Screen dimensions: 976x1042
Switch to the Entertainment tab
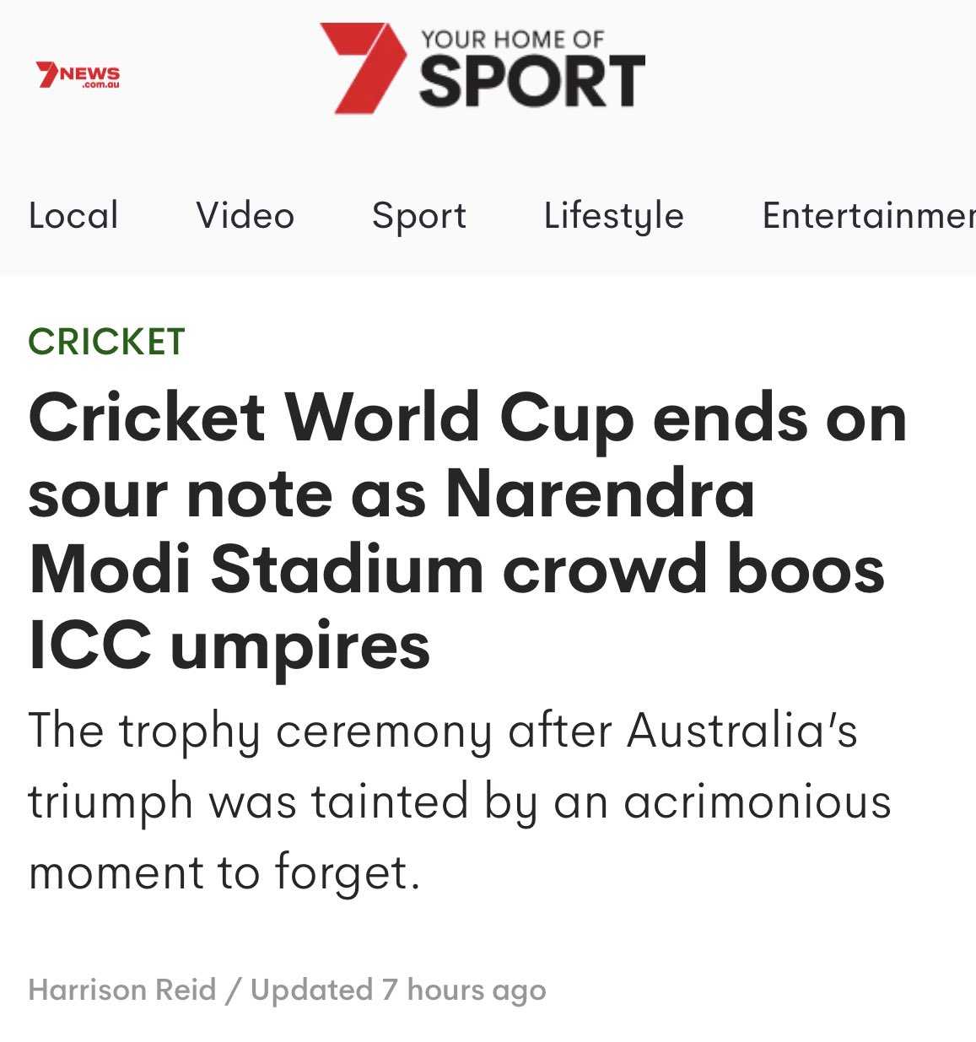pos(867,215)
